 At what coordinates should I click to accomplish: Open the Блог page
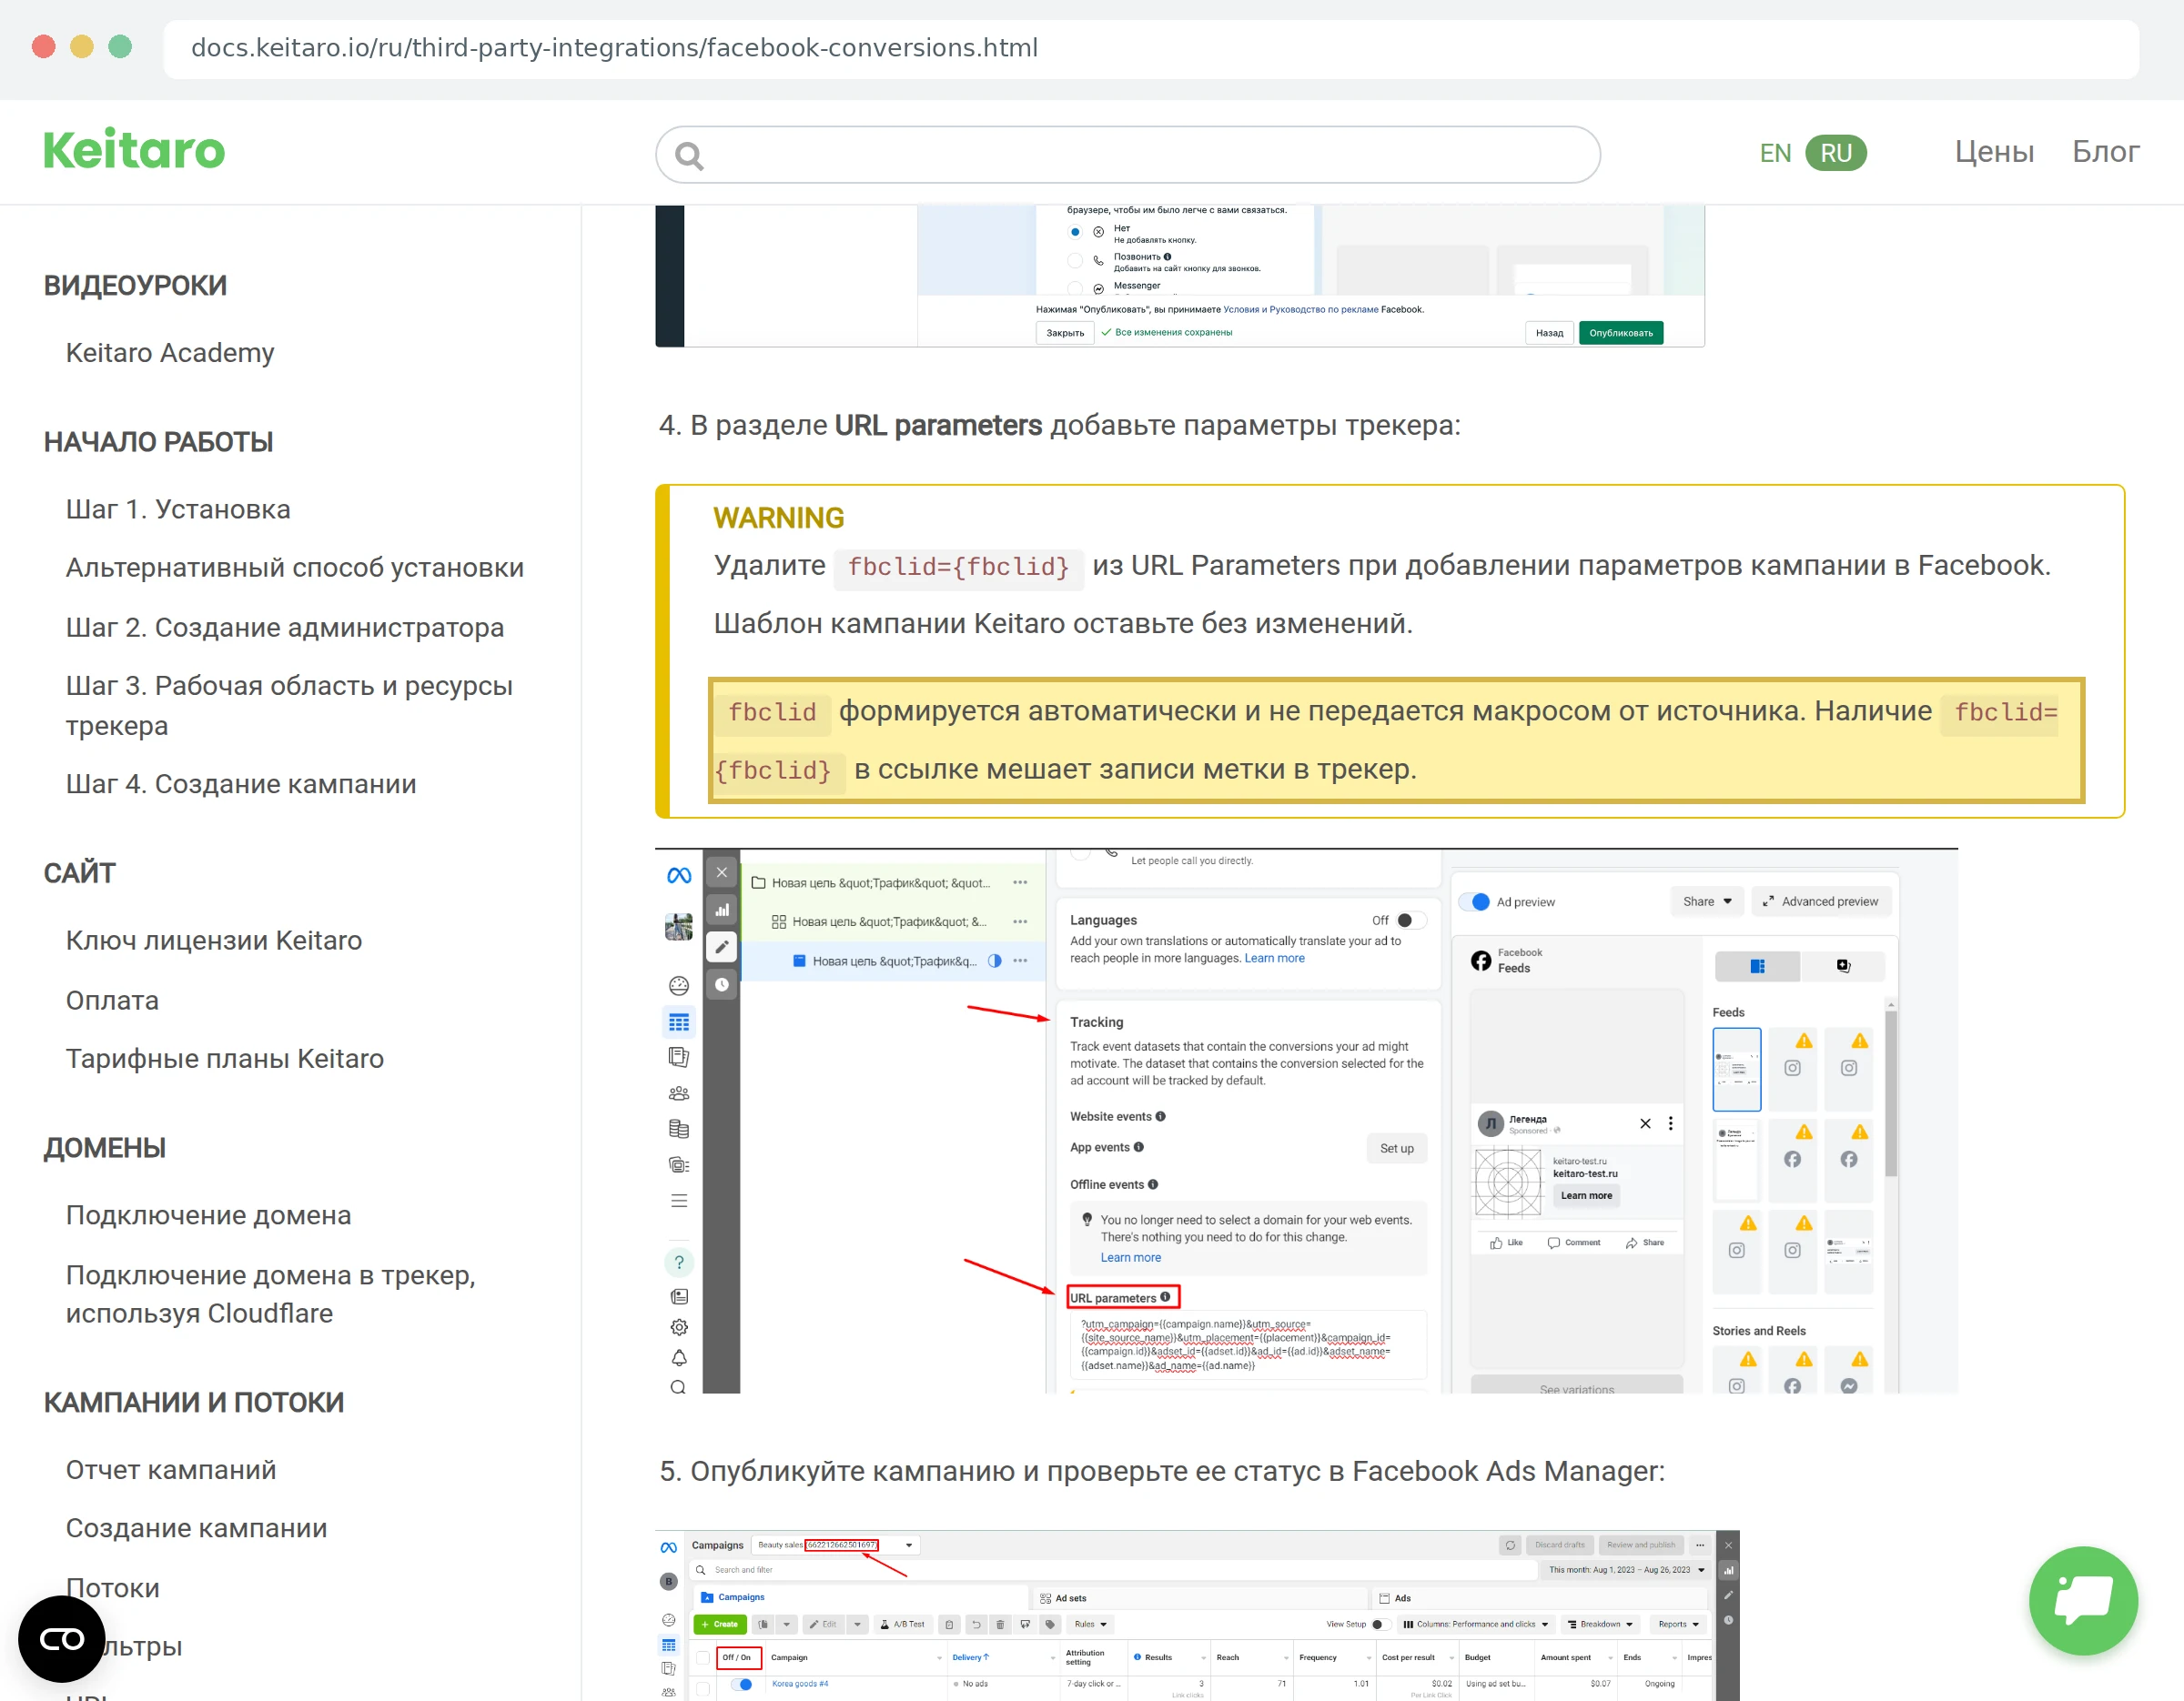click(x=2105, y=152)
